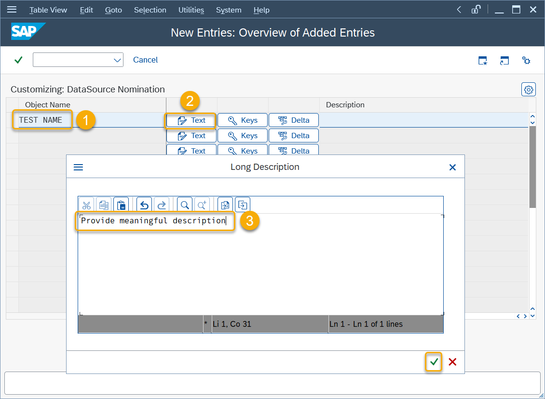Image resolution: width=545 pixels, height=399 pixels.
Task: Open table settings gear above Description column
Action: (529, 90)
